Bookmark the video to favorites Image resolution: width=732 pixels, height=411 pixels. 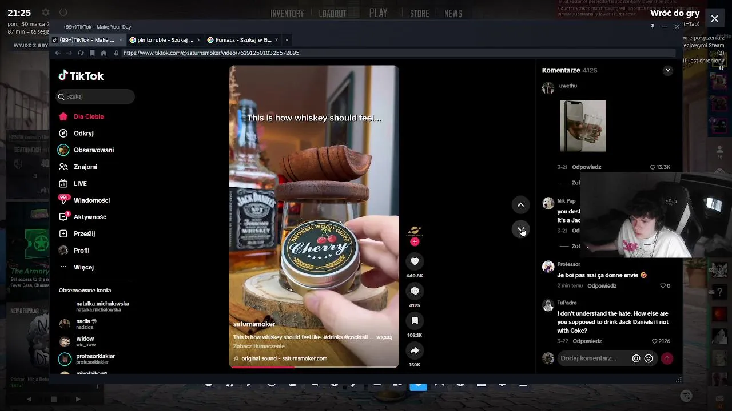[x=415, y=321]
